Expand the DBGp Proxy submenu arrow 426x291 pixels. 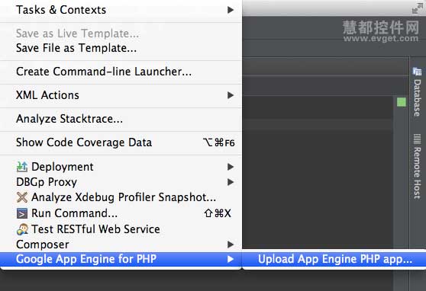(x=231, y=182)
